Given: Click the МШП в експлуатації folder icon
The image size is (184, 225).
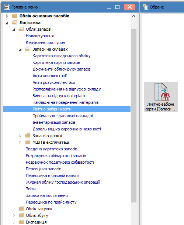Looking at the screenshot, I should point(28,142).
